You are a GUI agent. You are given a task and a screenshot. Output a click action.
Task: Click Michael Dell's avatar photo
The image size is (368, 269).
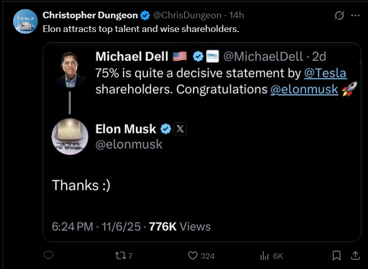(x=70, y=70)
